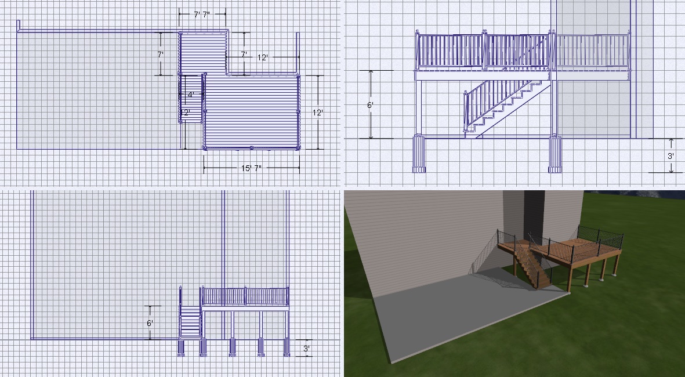Select the deck railing in front elevation
This screenshot has width=685, height=377.
point(245,296)
